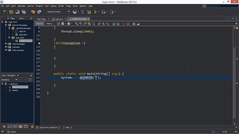Screen dimensions: 239x134
Task: Open the Members dropdown in Navigator
Action: click(9, 80)
